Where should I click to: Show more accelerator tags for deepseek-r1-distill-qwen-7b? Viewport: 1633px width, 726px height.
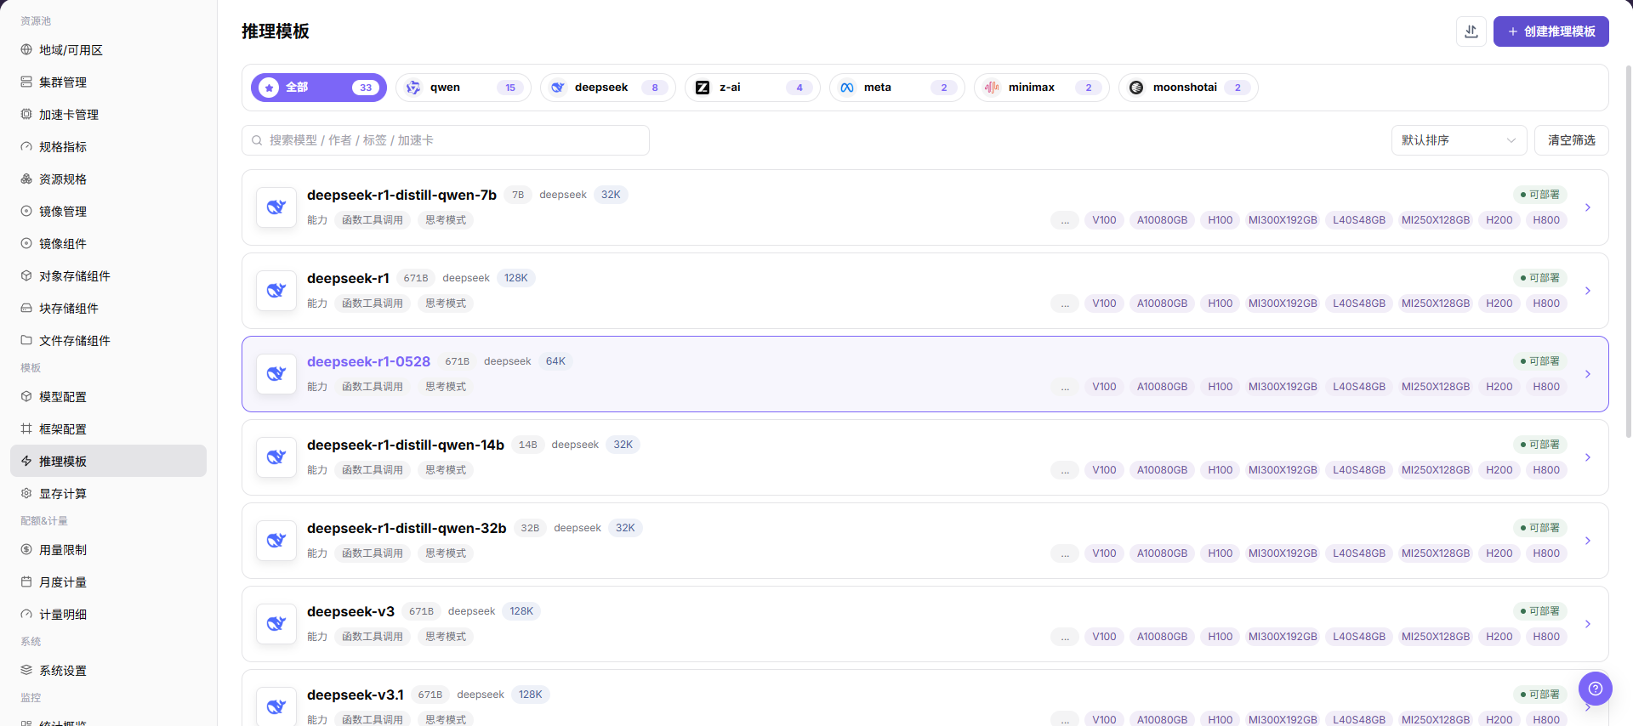point(1065,220)
